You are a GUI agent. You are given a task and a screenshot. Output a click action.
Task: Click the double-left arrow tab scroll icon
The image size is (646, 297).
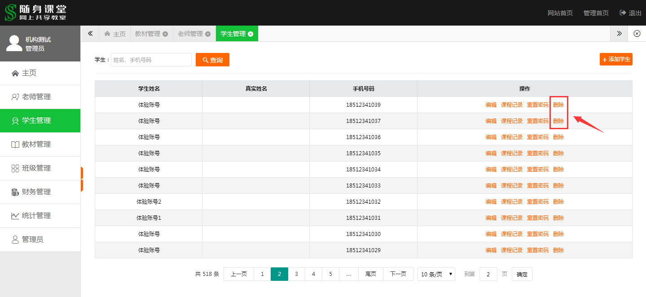[x=90, y=34]
